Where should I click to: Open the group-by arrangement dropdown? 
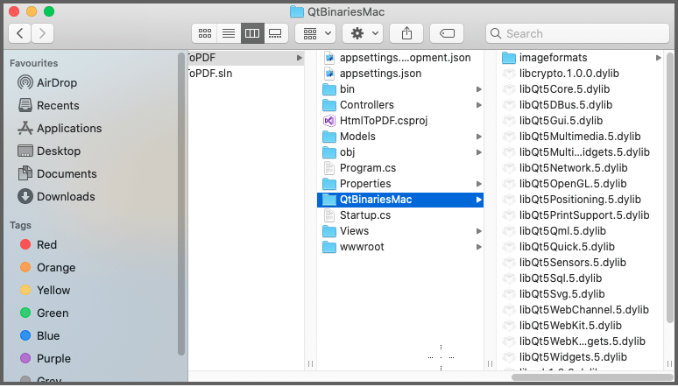click(x=316, y=33)
